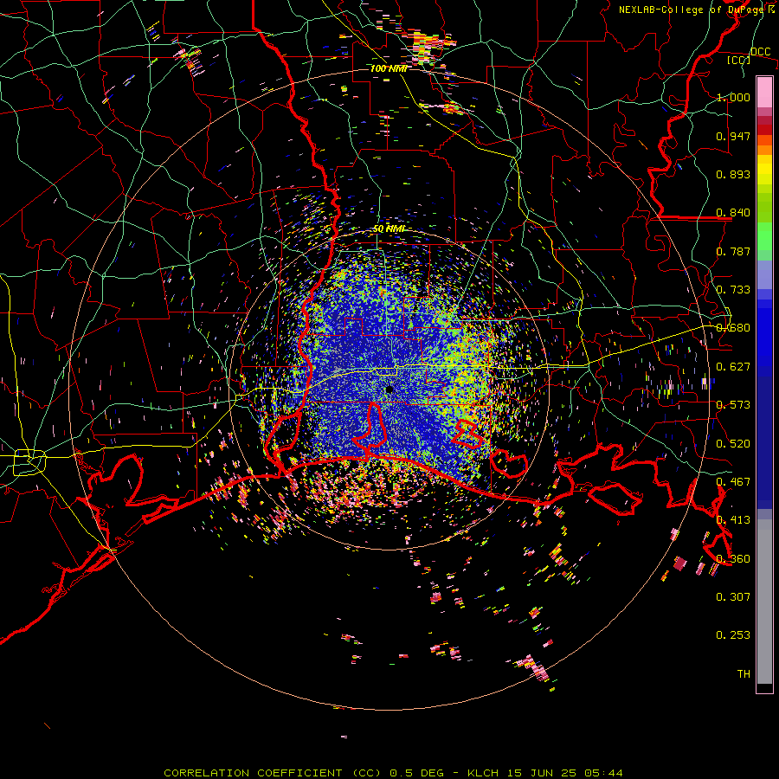This screenshot has width=779, height=779.
Task: Click the 0.787 color scale value
Action: point(733,251)
